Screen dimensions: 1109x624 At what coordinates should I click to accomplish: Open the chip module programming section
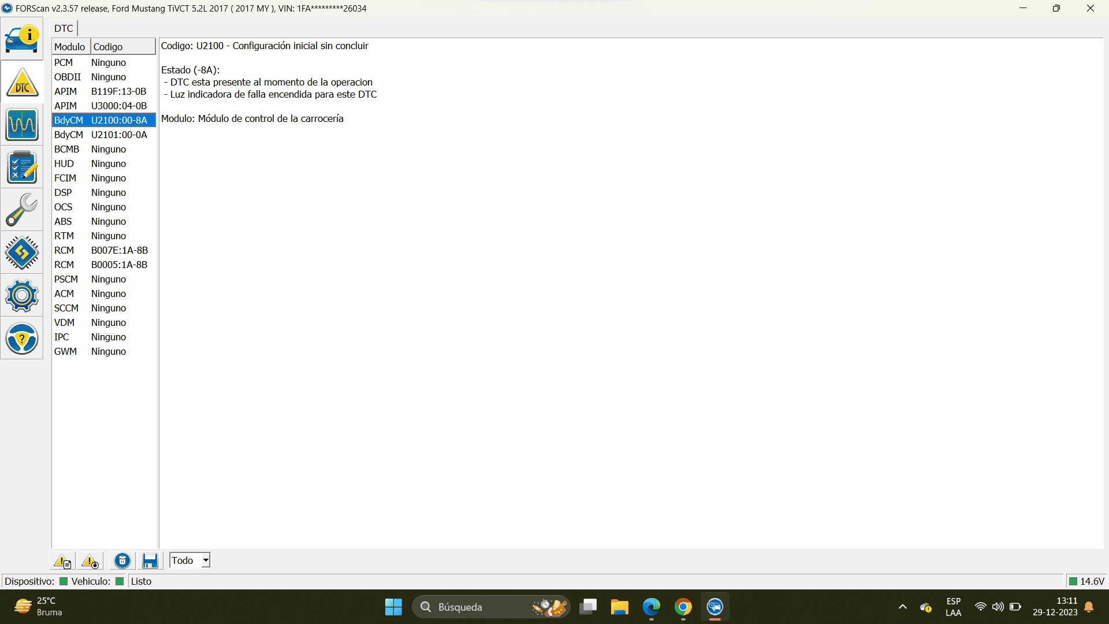coord(22,252)
